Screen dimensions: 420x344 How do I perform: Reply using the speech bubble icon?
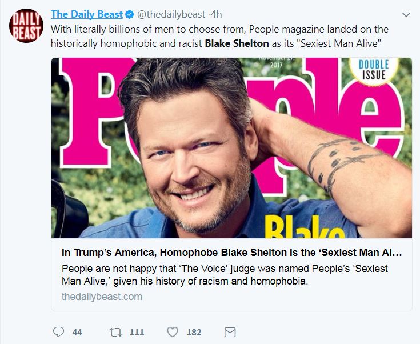(x=58, y=332)
